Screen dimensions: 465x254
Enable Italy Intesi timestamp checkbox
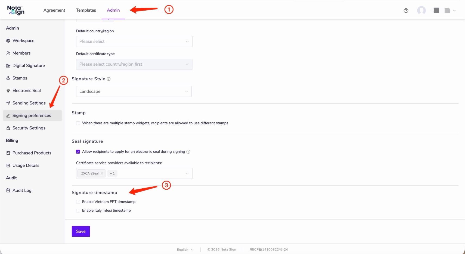[x=78, y=211]
